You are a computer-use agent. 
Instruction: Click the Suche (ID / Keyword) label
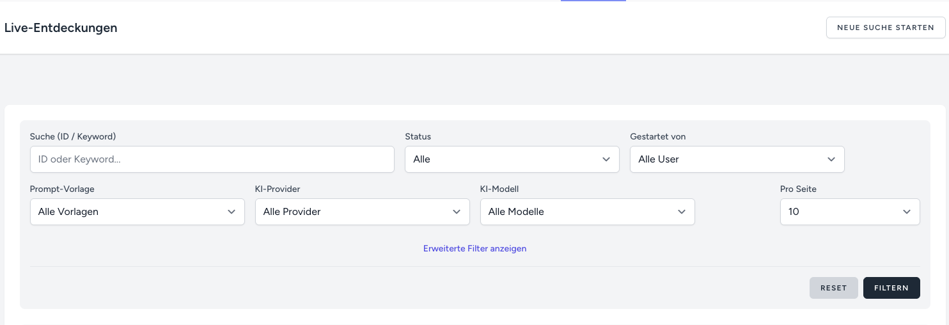[73, 136]
